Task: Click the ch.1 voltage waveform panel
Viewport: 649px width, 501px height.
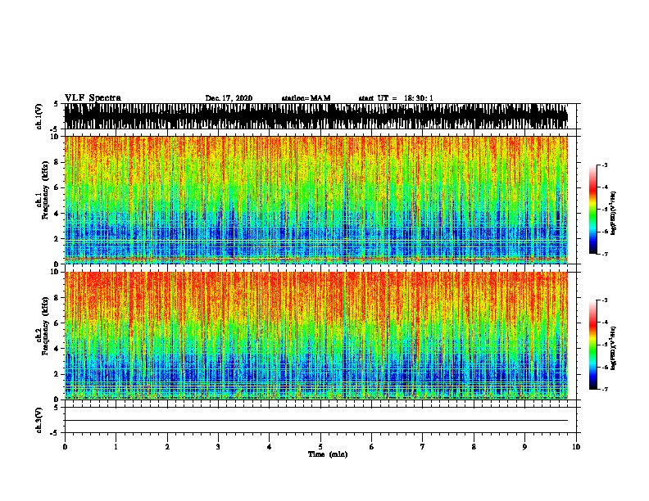Action: 315,116
